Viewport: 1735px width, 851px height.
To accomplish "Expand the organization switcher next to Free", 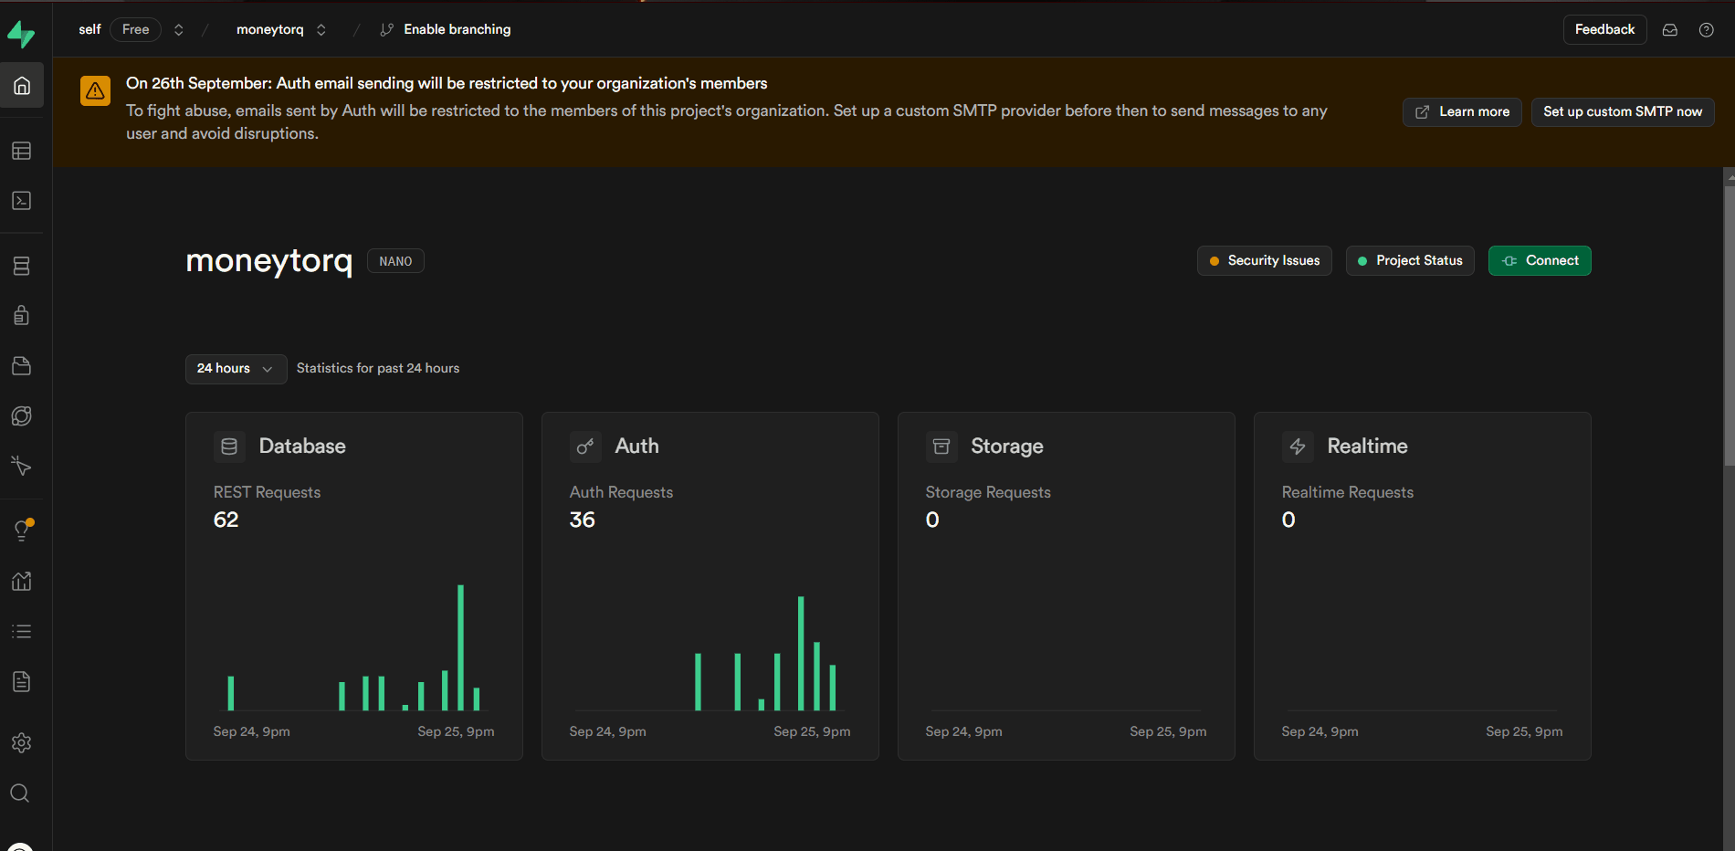I will pos(179,30).
